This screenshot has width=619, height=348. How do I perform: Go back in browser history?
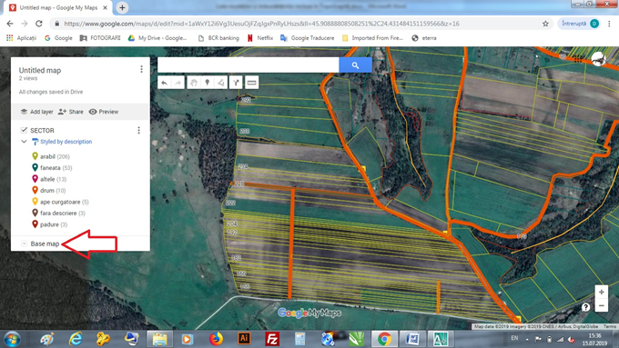[10, 24]
